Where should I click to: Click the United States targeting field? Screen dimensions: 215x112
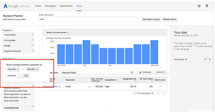(18, 35)
